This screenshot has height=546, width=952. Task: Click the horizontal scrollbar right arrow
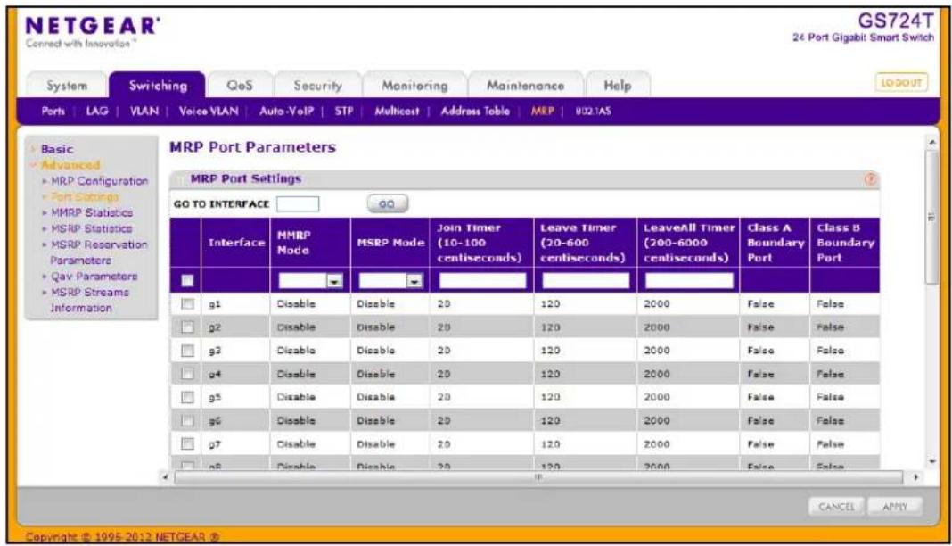click(x=915, y=477)
